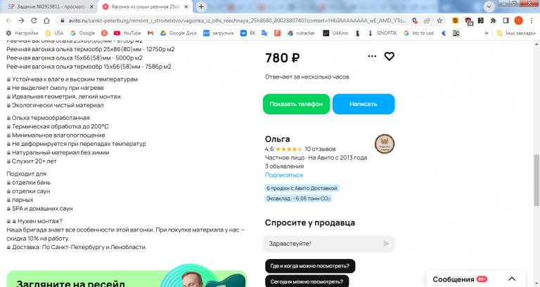Click the Написать button

coord(364,104)
